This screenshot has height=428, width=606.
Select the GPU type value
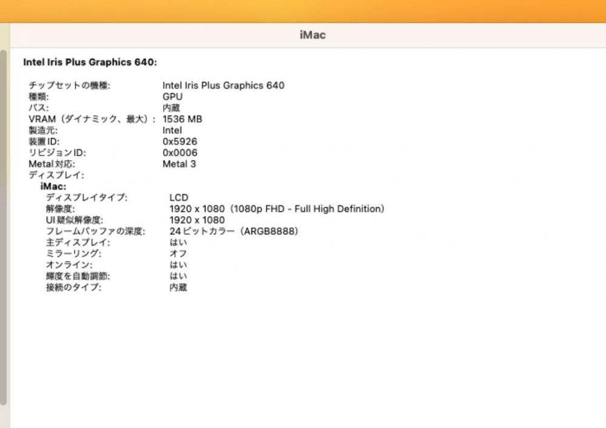[172, 96]
